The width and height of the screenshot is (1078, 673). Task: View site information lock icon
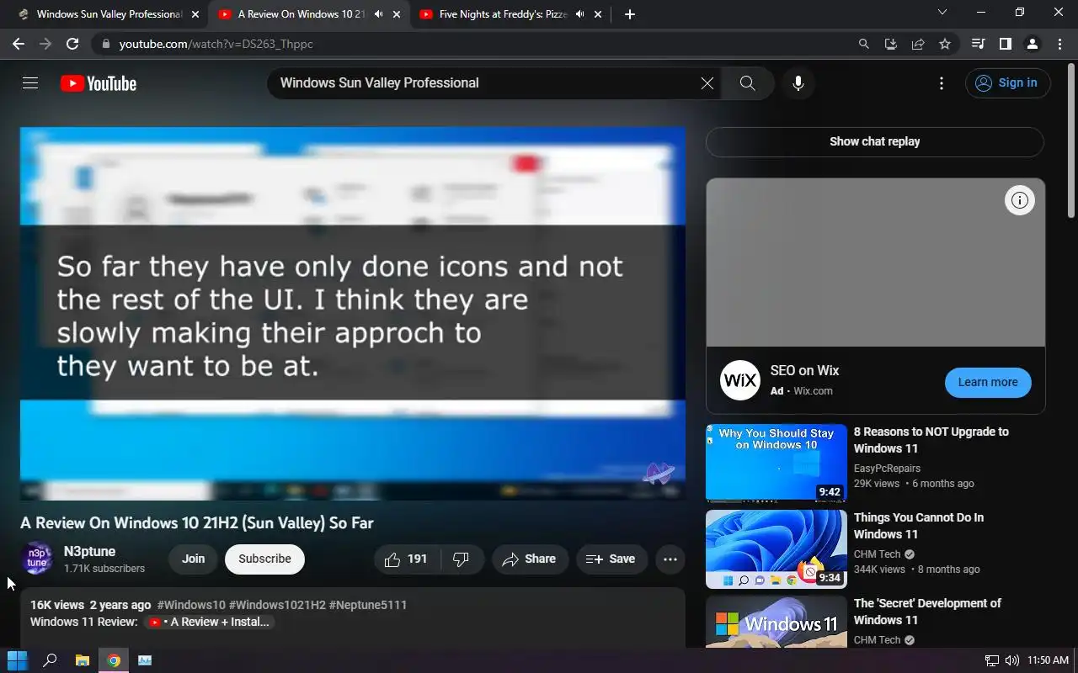tap(105, 44)
